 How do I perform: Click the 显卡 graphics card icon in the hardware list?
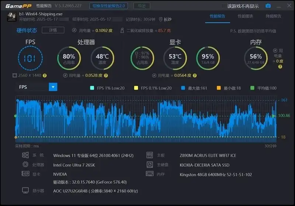tap(25, 174)
